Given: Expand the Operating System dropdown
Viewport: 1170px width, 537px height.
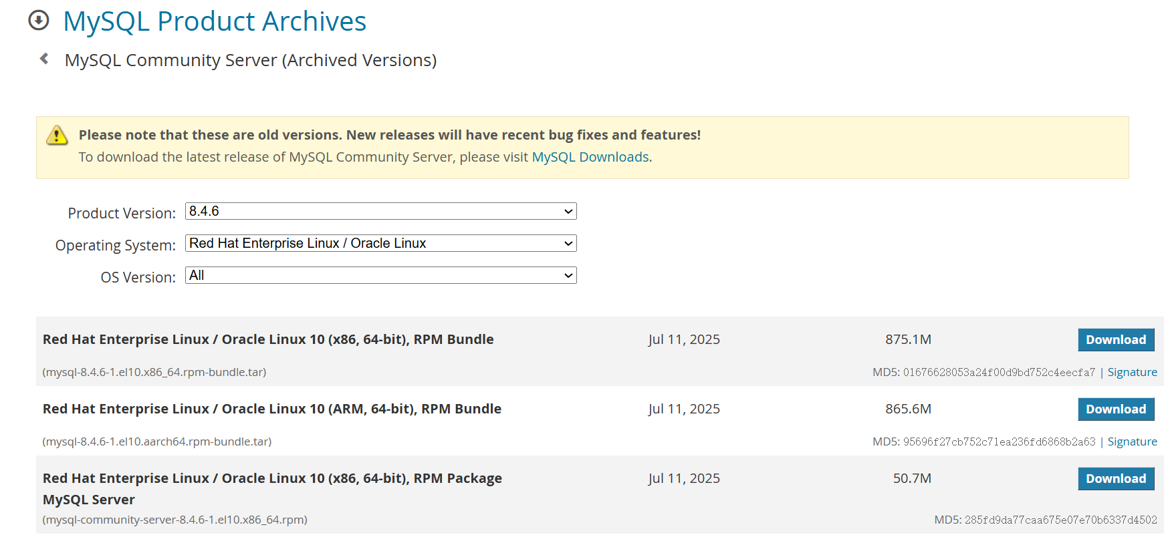Looking at the screenshot, I should [380, 243].
